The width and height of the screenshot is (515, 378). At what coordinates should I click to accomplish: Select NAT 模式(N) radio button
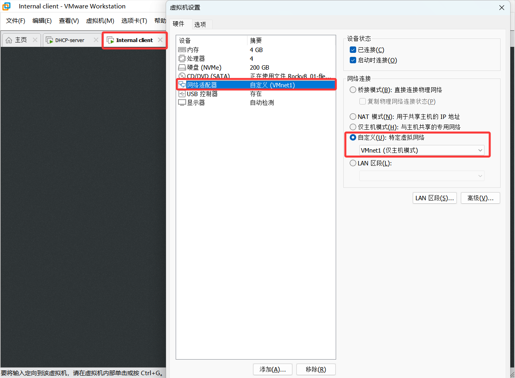[x=353, y=117]
